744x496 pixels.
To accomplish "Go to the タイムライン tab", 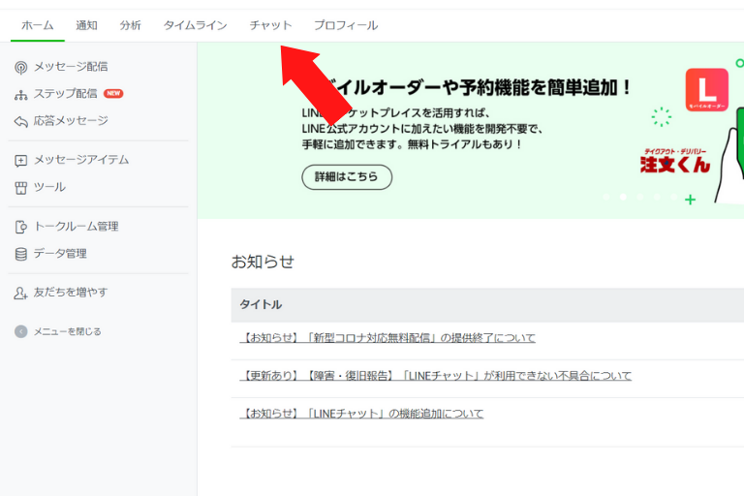I will pyautogui.click(x=195, y=25).
